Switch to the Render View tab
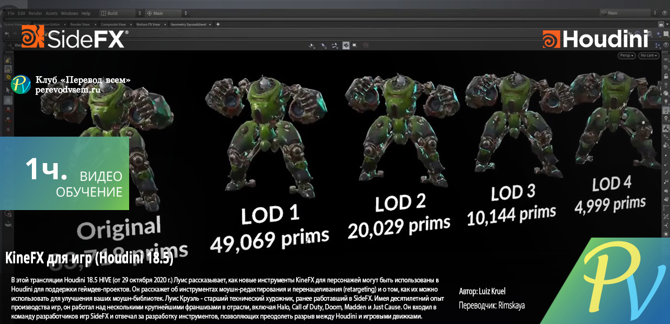Screen dimensions: 670x324 point(80,24)
